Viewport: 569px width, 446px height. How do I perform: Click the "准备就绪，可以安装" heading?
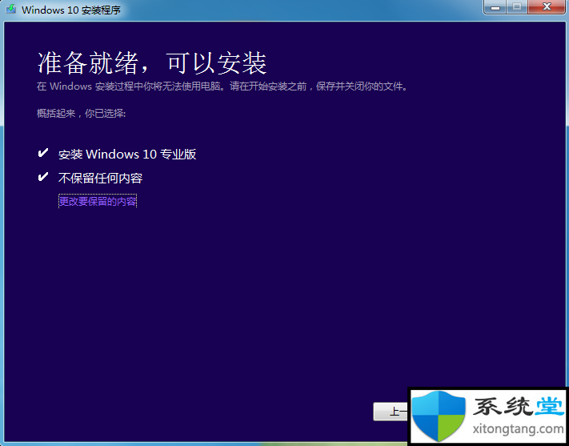[152, 63]
